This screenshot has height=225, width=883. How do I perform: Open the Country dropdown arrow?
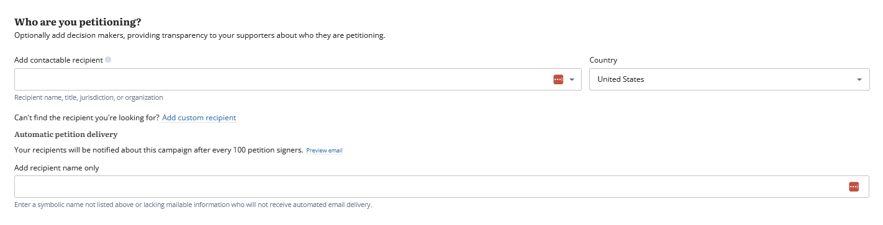[x=859, y=79]
